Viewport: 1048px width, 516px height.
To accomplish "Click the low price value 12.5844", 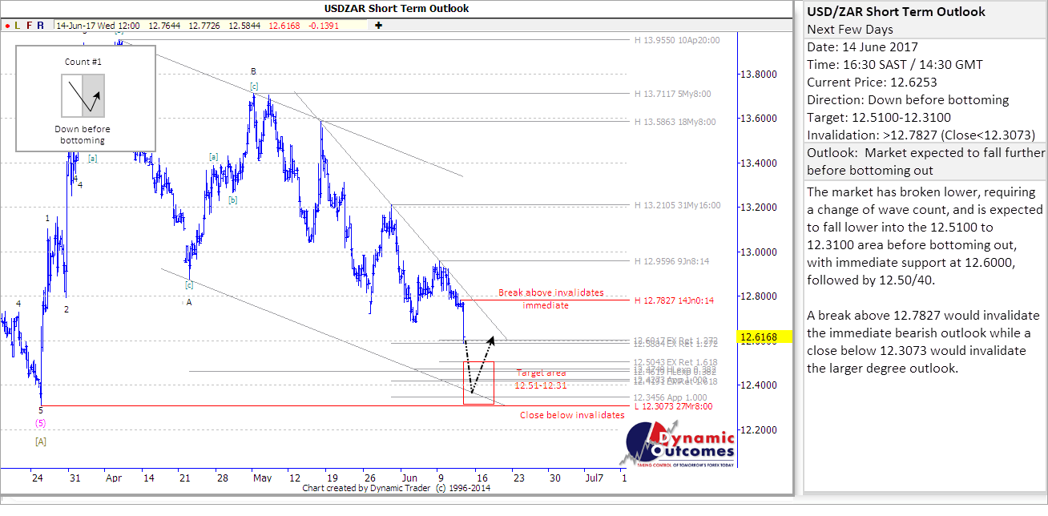I will 244,26.
